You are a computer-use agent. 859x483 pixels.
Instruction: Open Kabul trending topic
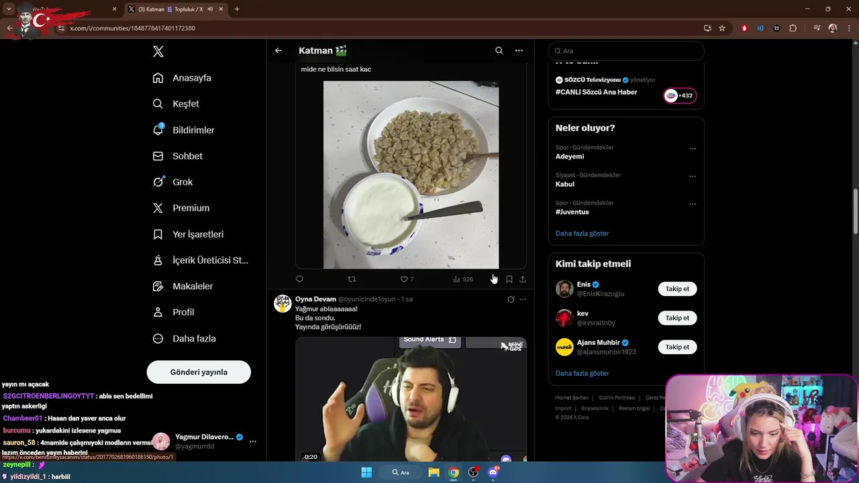(565, 184)
